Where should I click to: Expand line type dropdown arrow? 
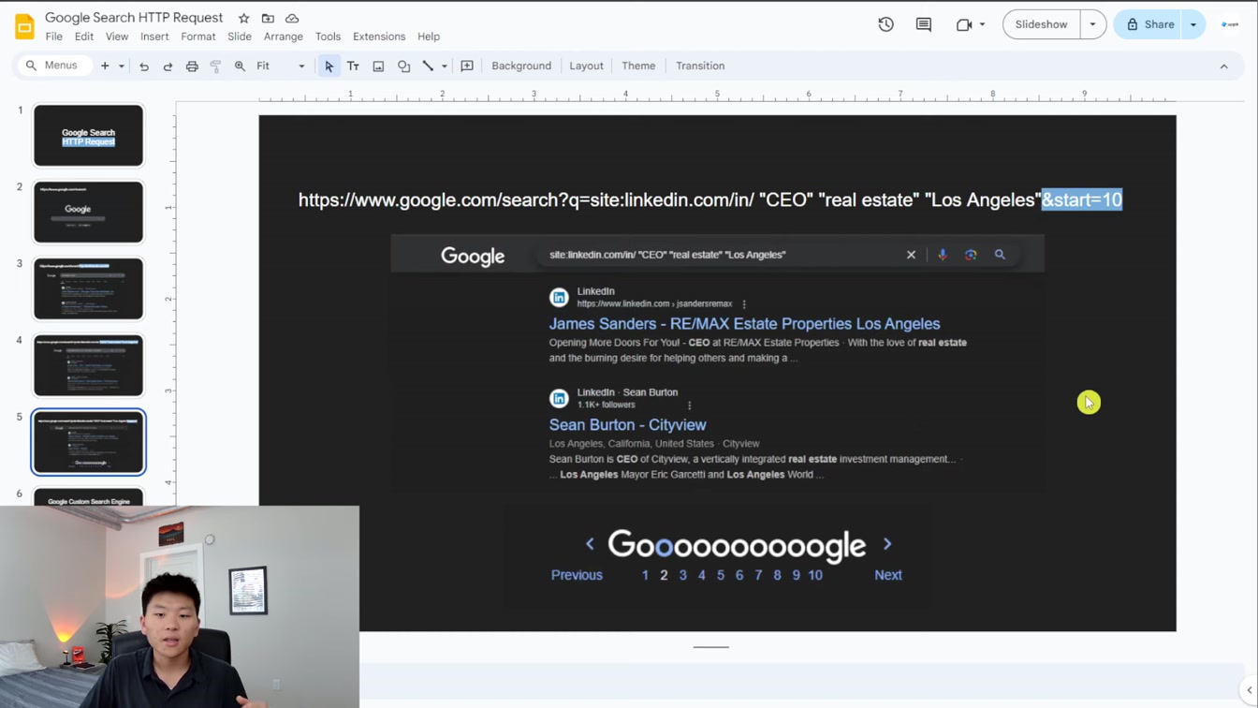click(444, 66)
